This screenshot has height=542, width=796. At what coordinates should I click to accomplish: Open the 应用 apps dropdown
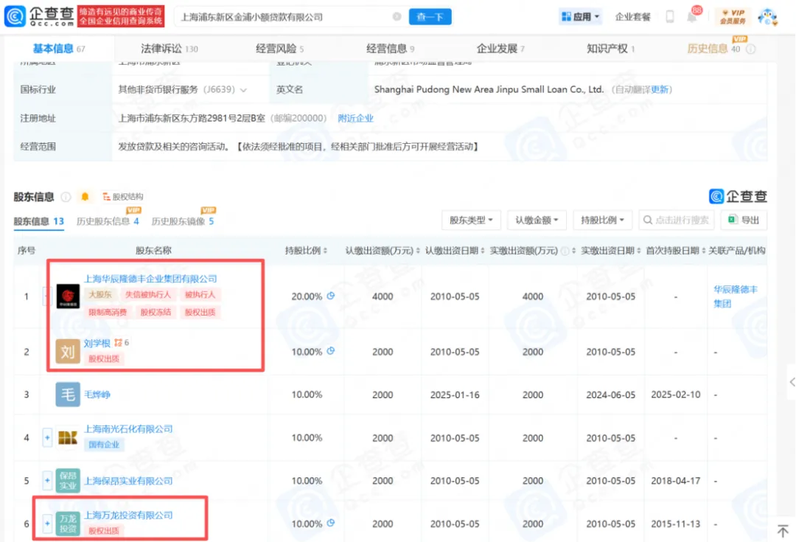point(580,17)
